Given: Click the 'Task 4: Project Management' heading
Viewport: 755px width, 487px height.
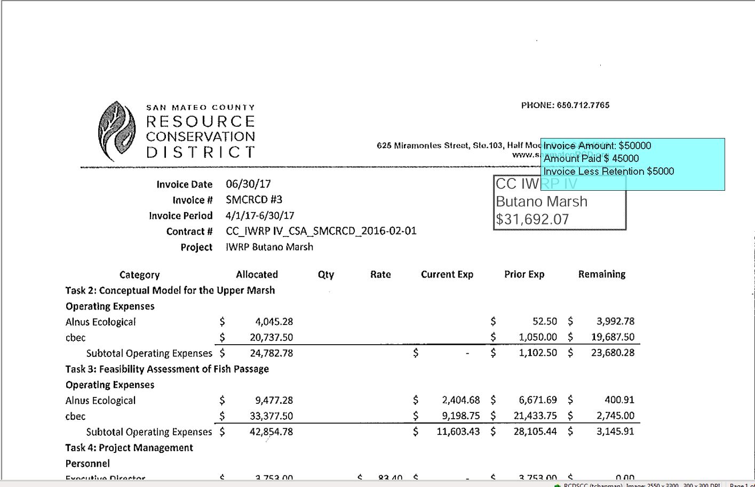Looking at the screenshot, I should (x=129, y=448).
